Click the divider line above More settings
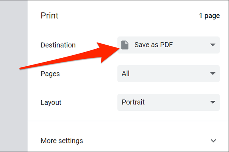The image size is (229, 152). pyautogui.click(x=128, y=121)
